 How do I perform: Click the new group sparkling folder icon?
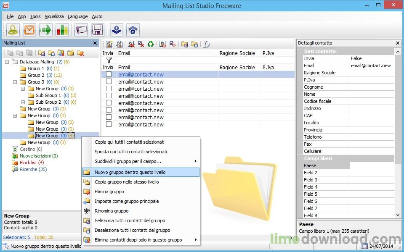71,53
